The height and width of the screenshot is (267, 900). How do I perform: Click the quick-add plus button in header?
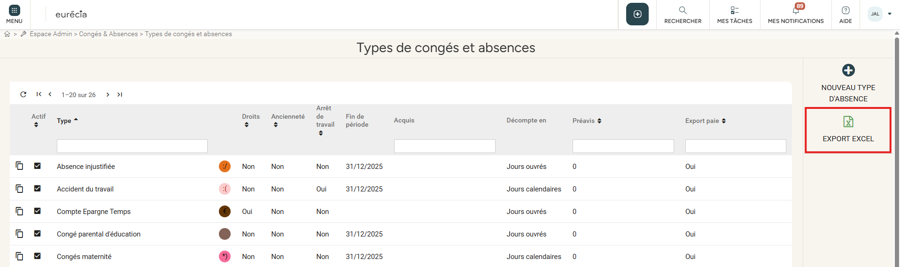[637, 14]
